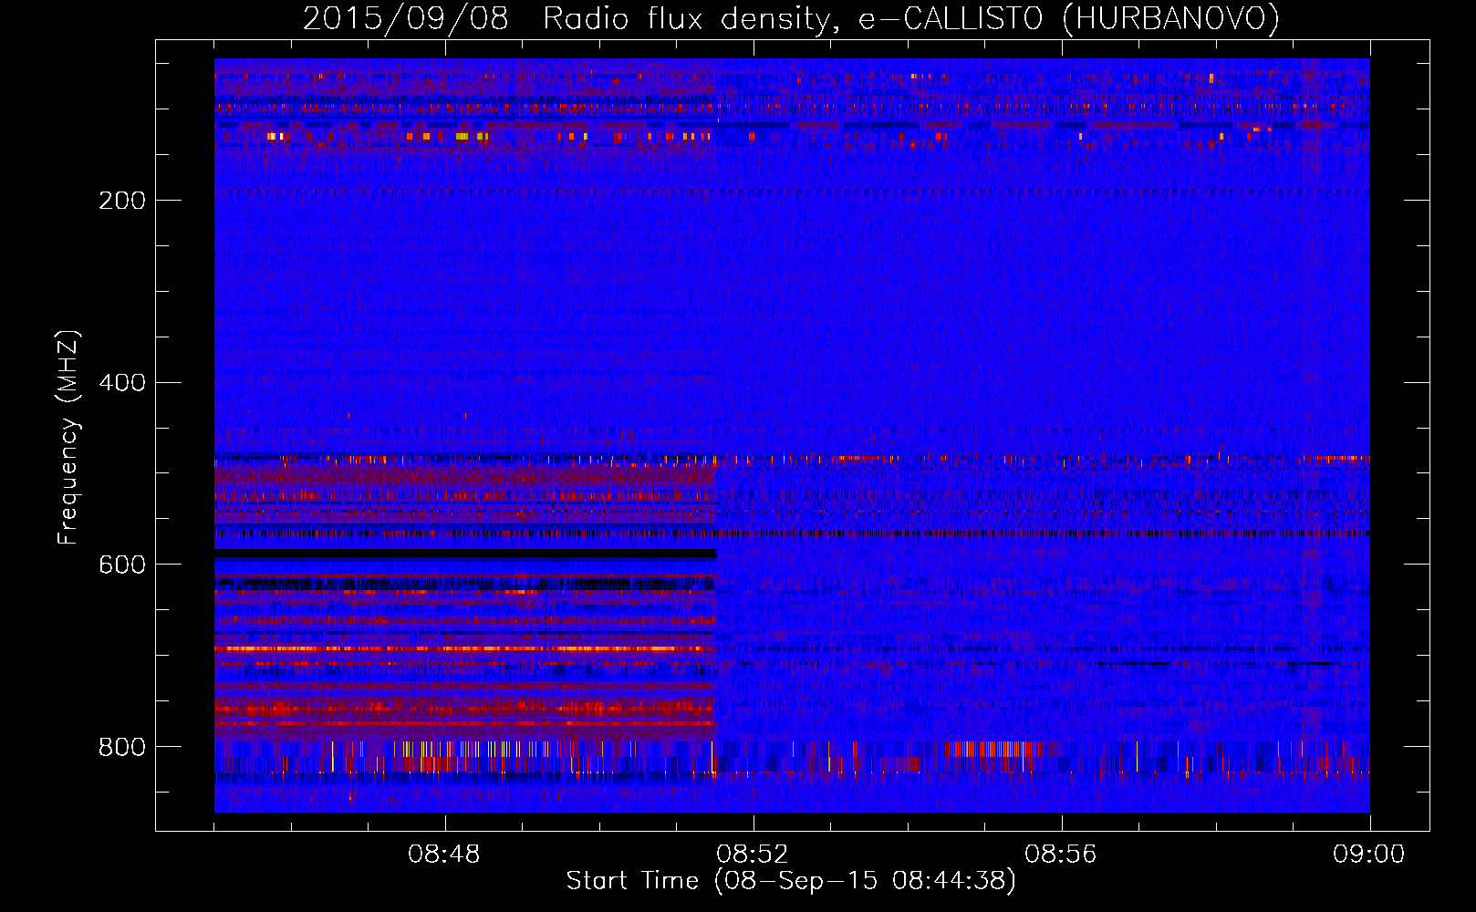The width and height of the screenshot is (1476, 912).
Task: Click the "Start Time (08-Sep-15 08:44:38)" axis label
Action: tap(791, 881)
